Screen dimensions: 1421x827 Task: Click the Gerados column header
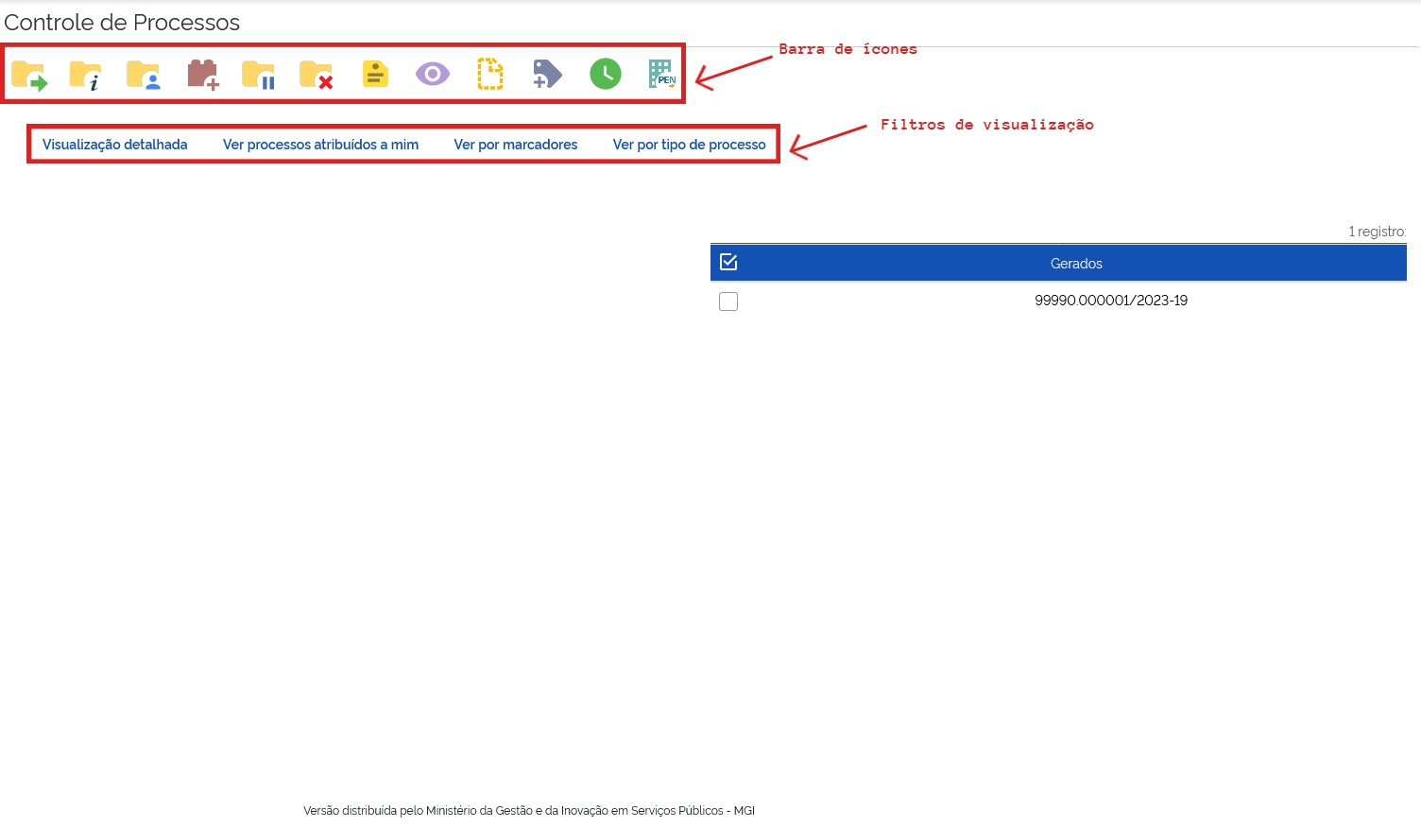point(1076,264)
